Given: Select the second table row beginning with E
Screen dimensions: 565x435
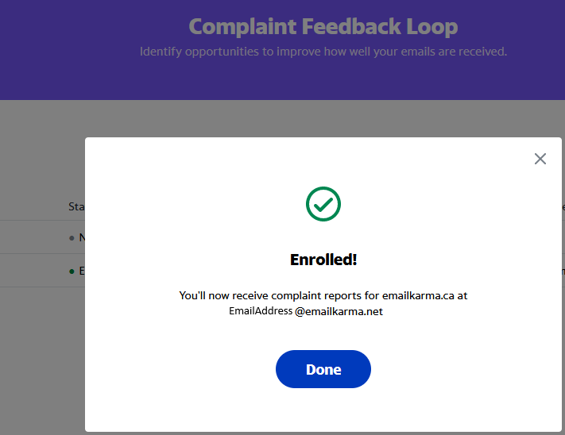Looking at the screenshot, I should click(43, 271).
